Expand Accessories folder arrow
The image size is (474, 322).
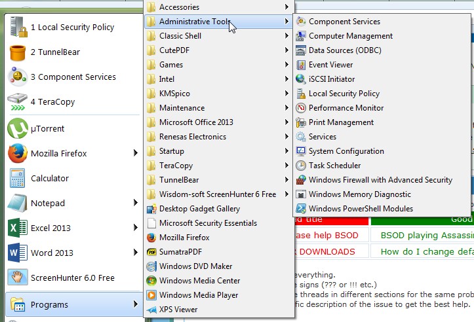coord(286,7)
